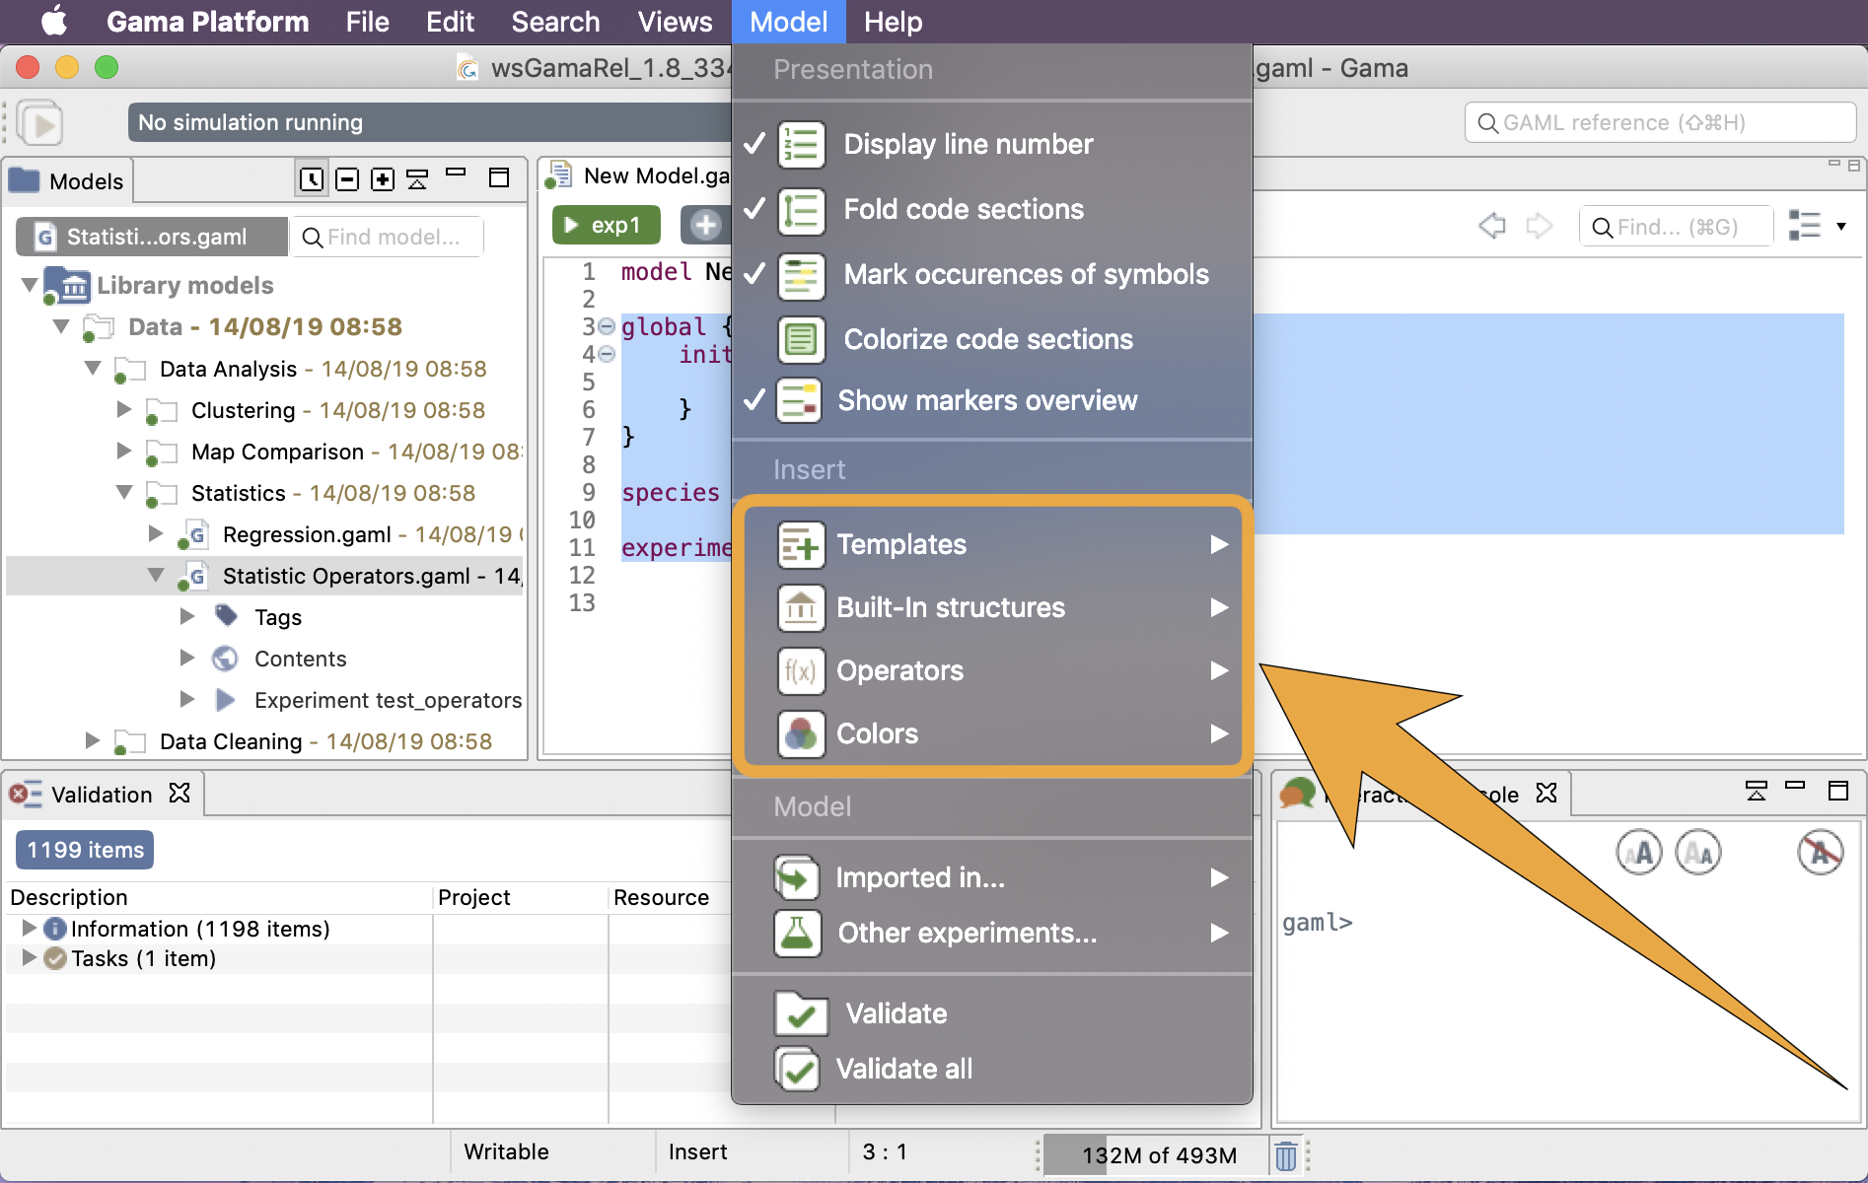Collapse all models with the minus icon
This screenshot has width=1868, height=1183.
pos(347,179)
